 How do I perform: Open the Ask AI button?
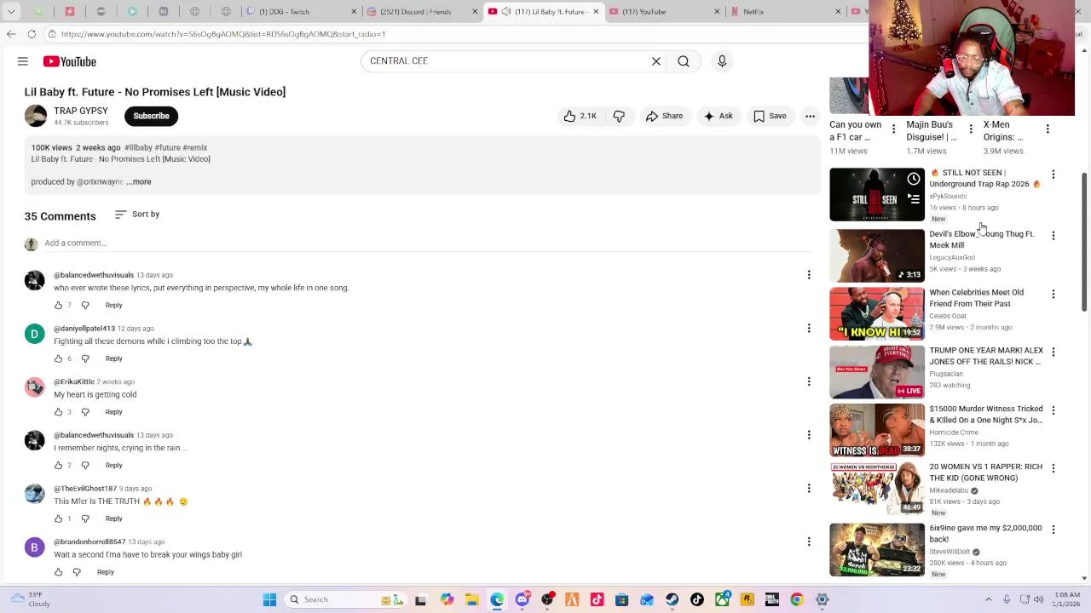click(x=718, y=116)
